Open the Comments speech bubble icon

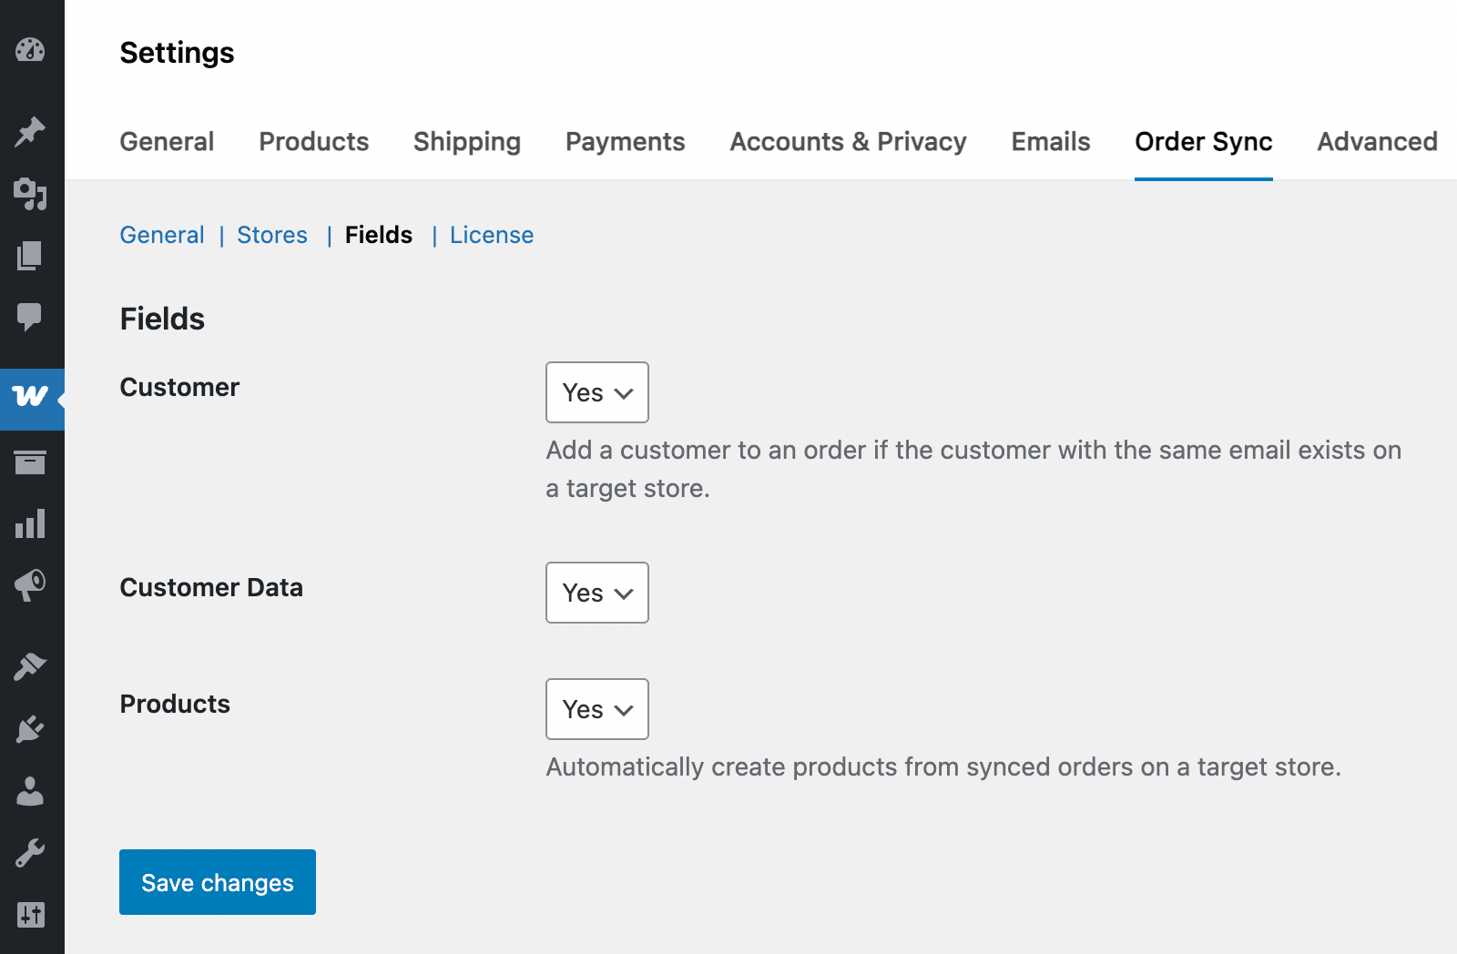pos(30,317)
